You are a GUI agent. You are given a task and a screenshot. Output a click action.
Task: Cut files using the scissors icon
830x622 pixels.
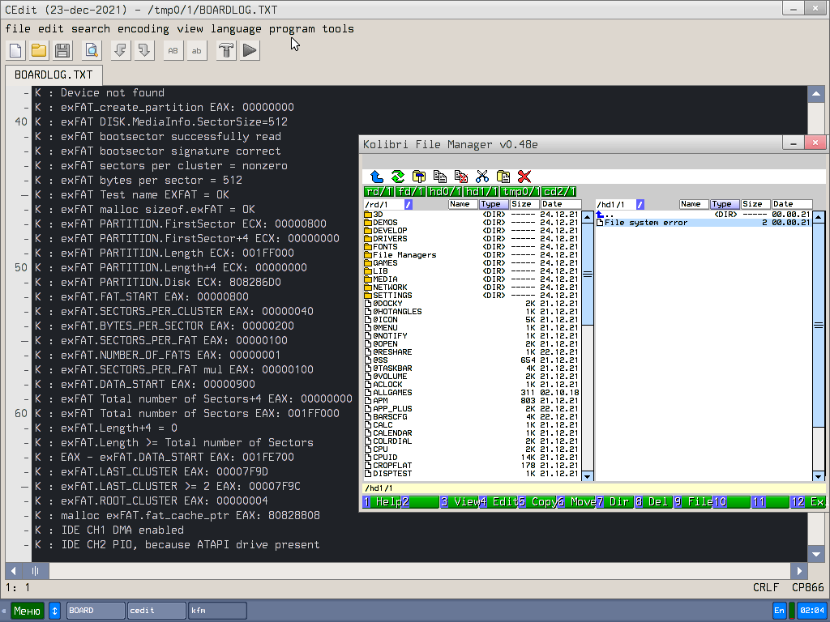481,176
